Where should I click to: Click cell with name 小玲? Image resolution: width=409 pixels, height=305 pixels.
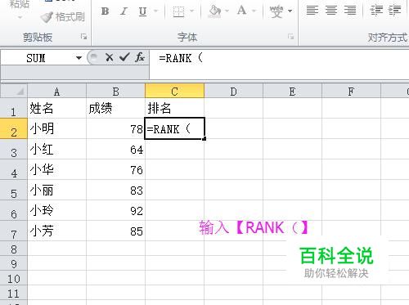[56, 210]
